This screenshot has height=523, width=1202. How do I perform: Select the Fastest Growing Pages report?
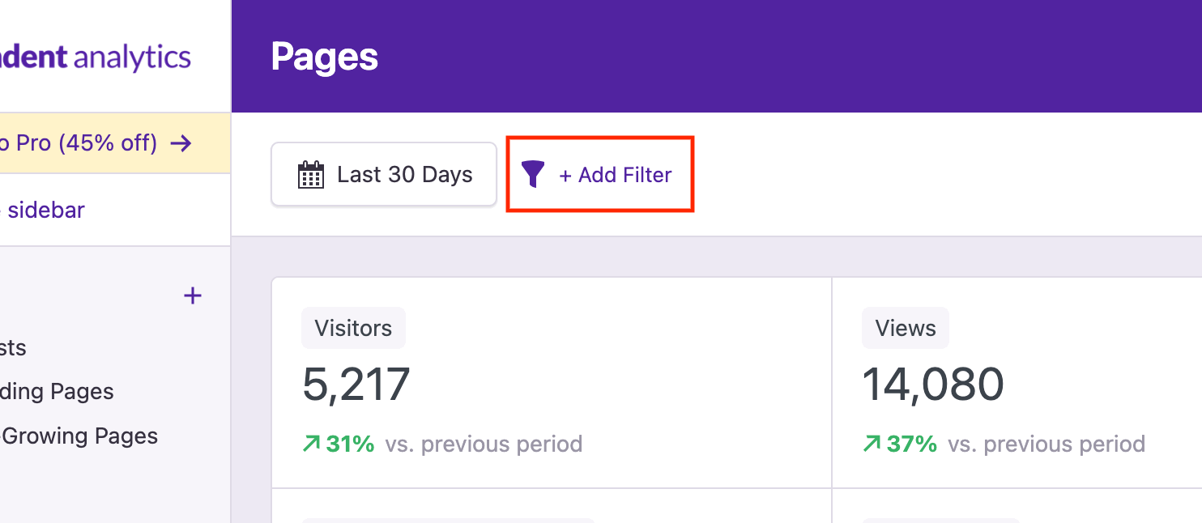pyautogui.click(x=79, y=436)
